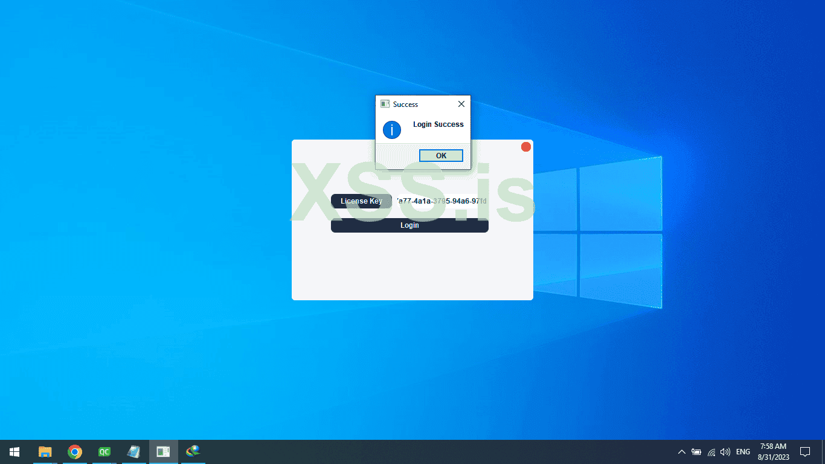
Task: Click the Success dialog title bar icon
Action: click(x=385, y=104)
